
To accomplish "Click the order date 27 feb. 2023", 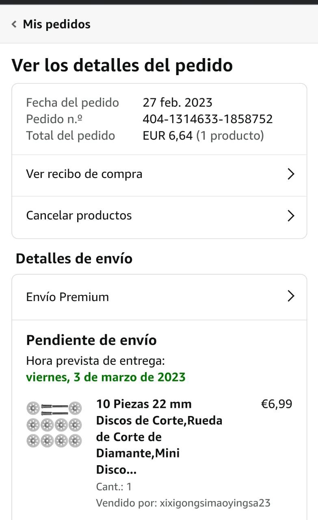I will coord(177,102).
